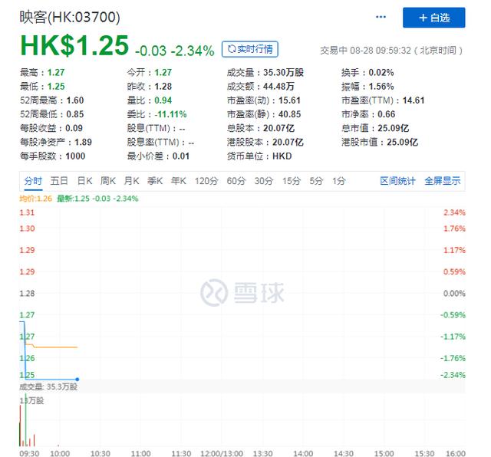Switch to the 日K chart tab
The image size is (491, 457).
[x=84, y=181]
